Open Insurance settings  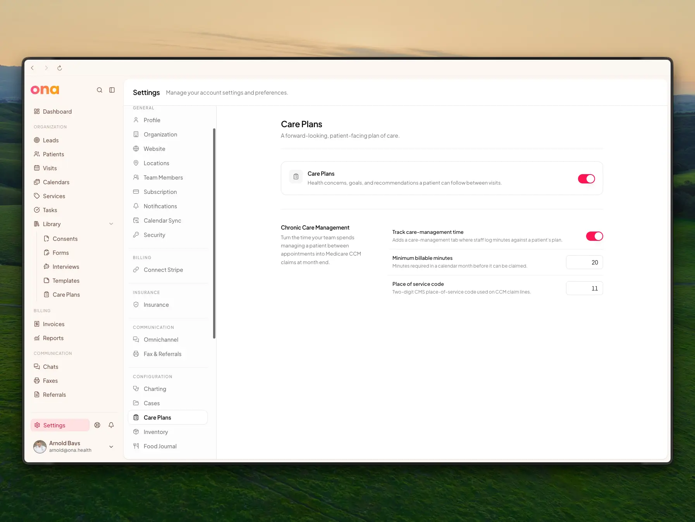168,305
